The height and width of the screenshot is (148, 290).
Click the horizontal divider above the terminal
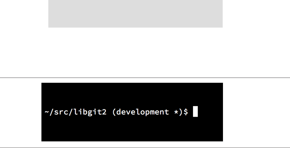145,78
